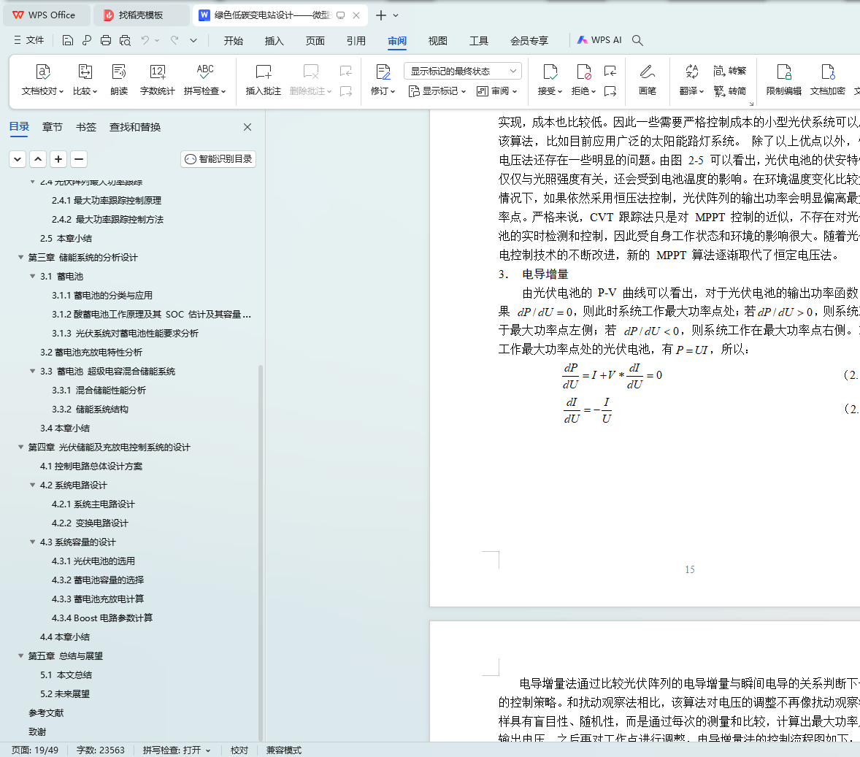Close the navigation pane

pos(247,127)
